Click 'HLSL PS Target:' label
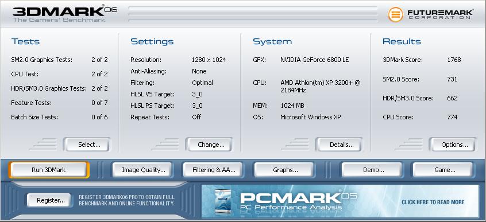 point(152,106)
